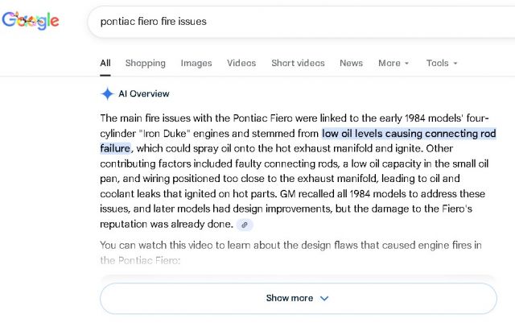Open the Images tab
This screenshot has width=515, height=327.
(196, 63)
